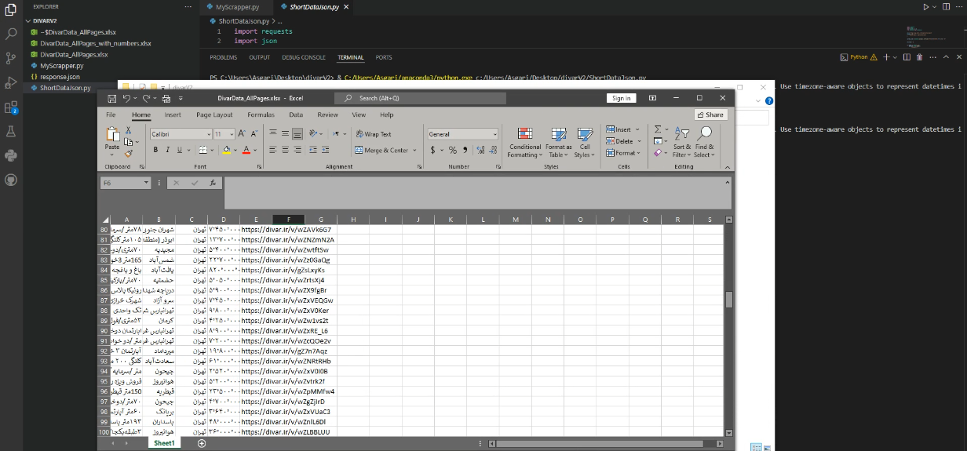Open VS Code Source Control view
Viewport: 967px width, 451px height.
point(11,58)
